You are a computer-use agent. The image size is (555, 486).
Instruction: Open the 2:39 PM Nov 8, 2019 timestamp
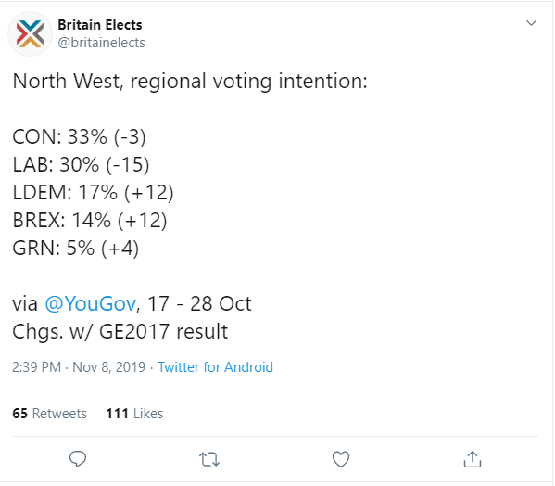click(x=79, y=367)
